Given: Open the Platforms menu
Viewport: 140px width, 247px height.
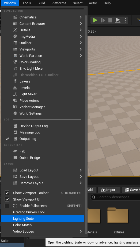Looking at the screenshot, I should 59,3.
